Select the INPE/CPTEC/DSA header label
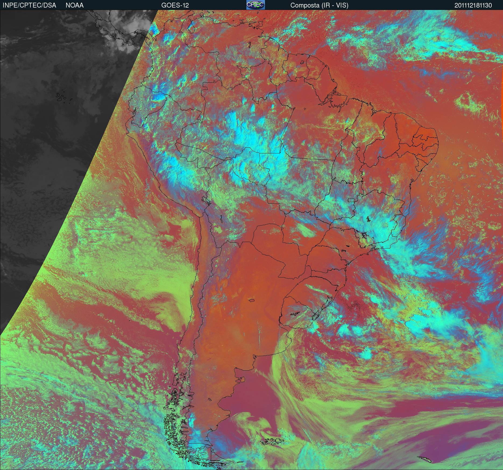 tap(29, 5)
